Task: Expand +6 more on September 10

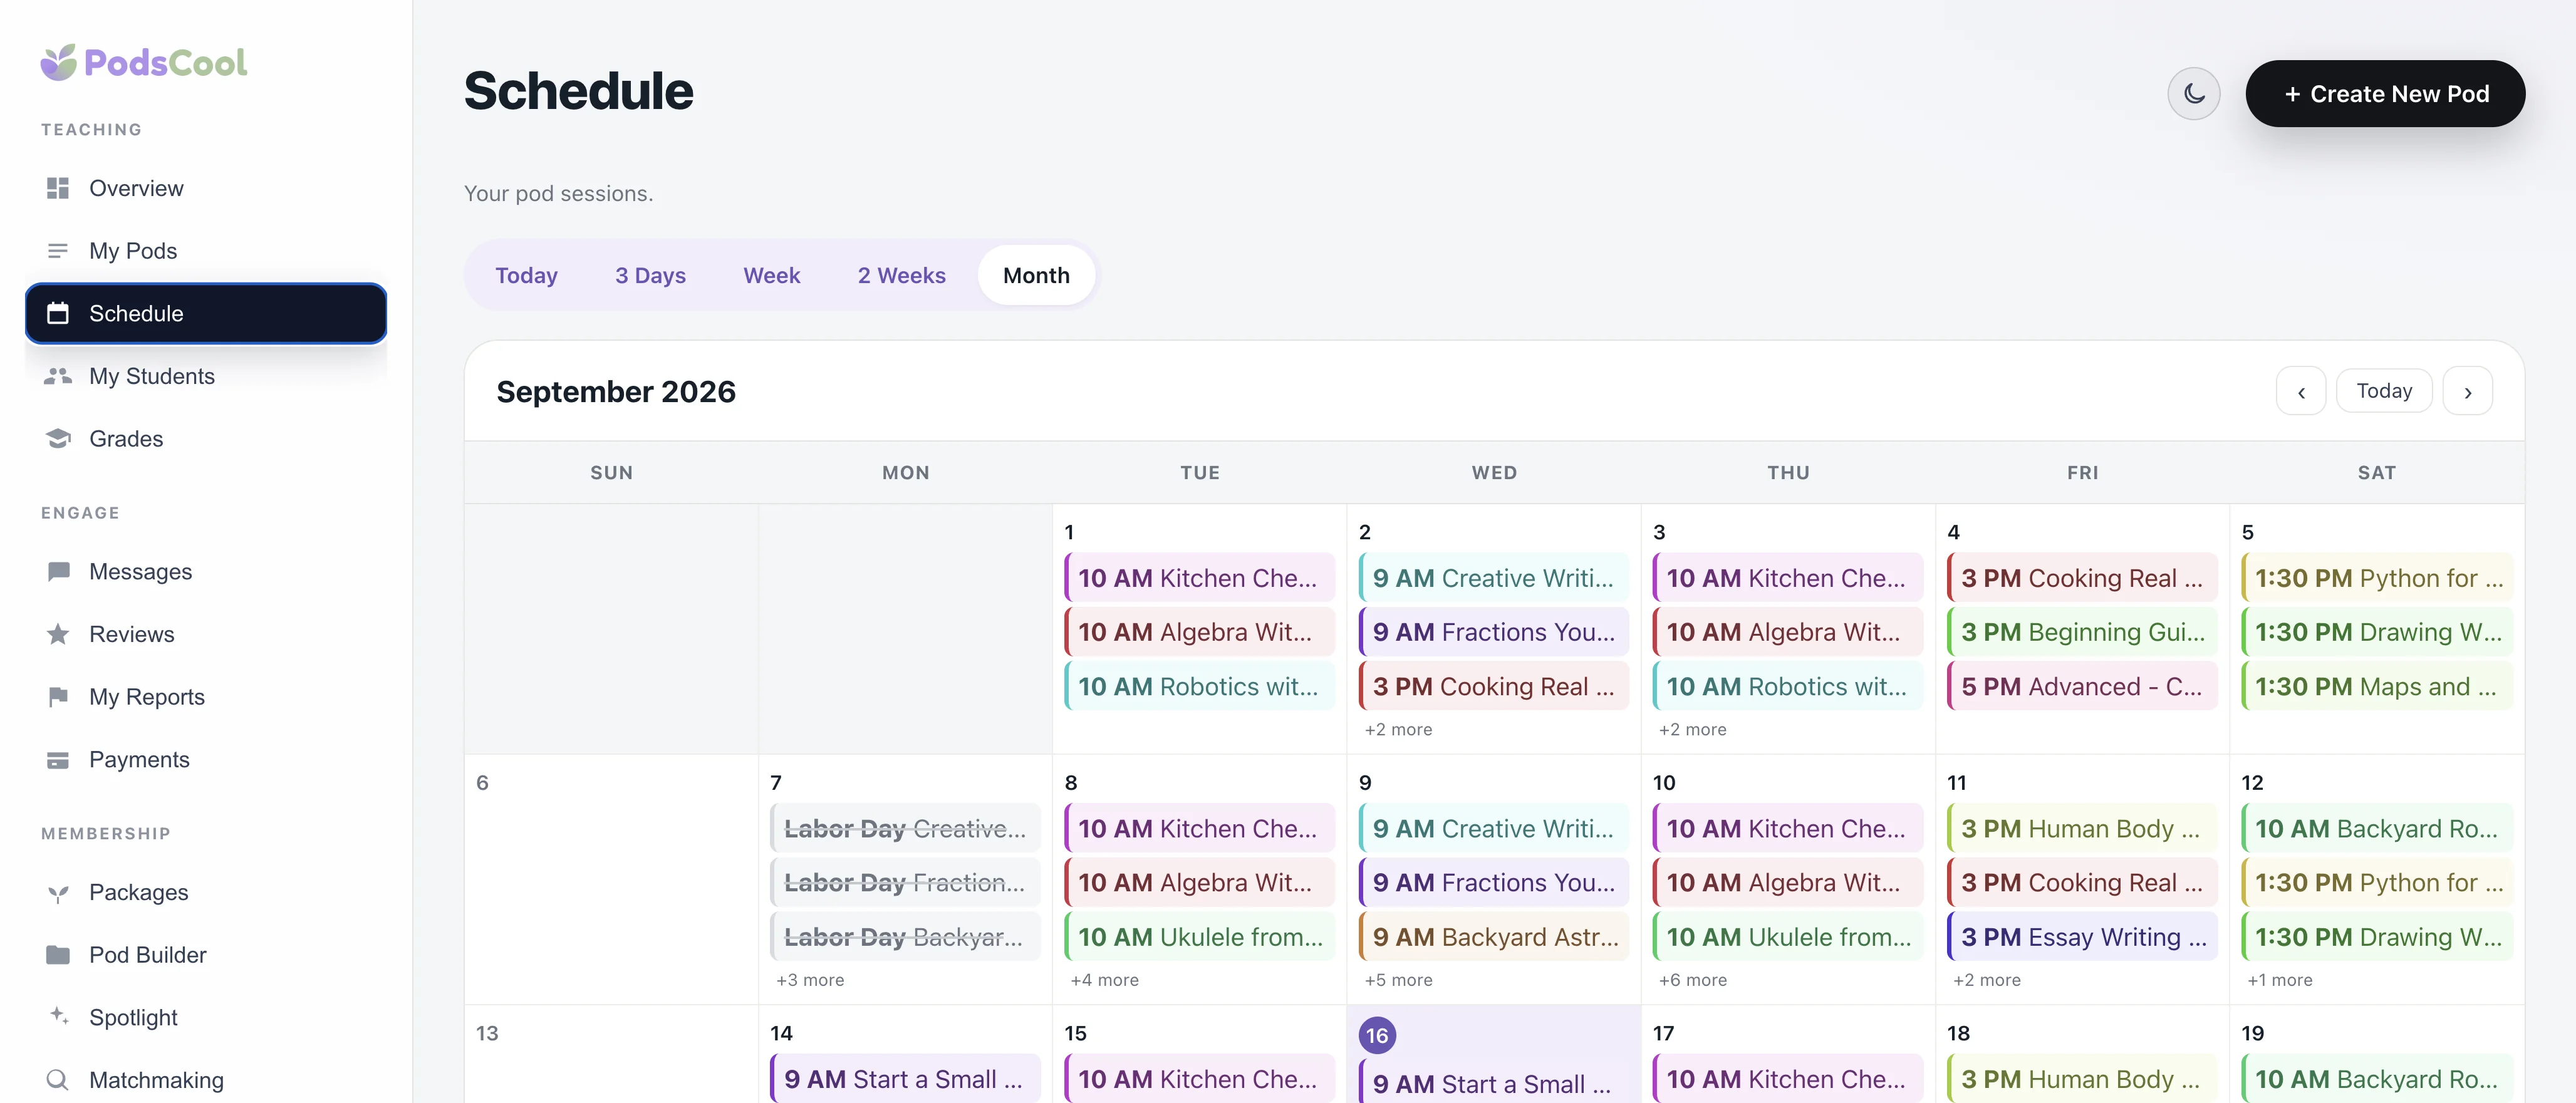Action: click(1692, 980)
